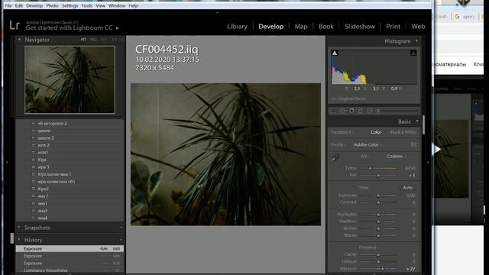The image size is (489, 275).
Task: Open Navigator zoom ratio dropdown arrow
Action: coord(121,40)
